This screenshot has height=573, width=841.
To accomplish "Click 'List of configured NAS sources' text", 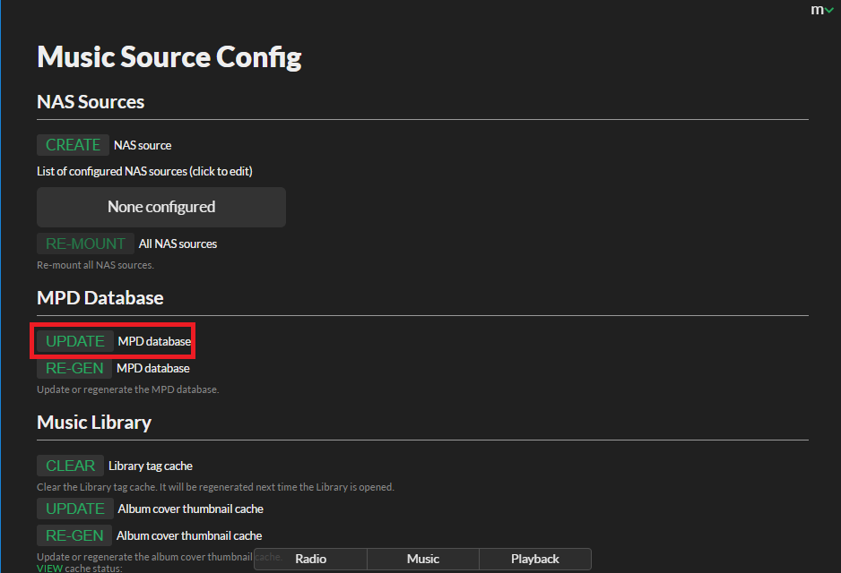I will tap(145, 171).
